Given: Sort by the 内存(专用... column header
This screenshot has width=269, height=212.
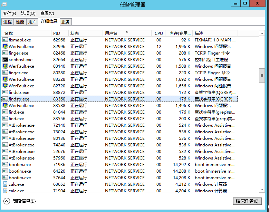Looking at the screenshot, I should (x=179, y=33).
